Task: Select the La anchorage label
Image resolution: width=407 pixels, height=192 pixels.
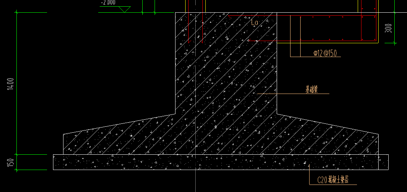Action: coord(255,22)
